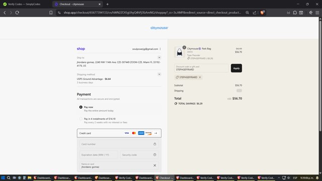The width and height of the screenshot is (322, 181).
Task: Click the Shop logo
Action: (x=81, y=49)
